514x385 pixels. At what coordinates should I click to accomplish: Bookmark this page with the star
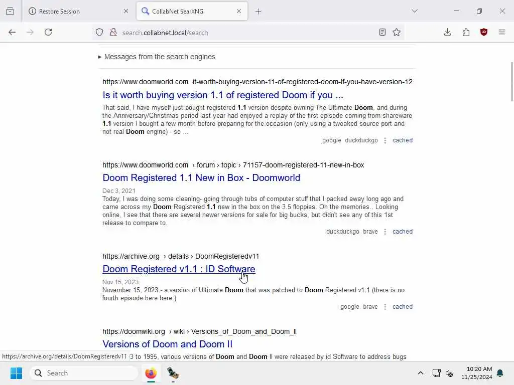pos(397,32)
